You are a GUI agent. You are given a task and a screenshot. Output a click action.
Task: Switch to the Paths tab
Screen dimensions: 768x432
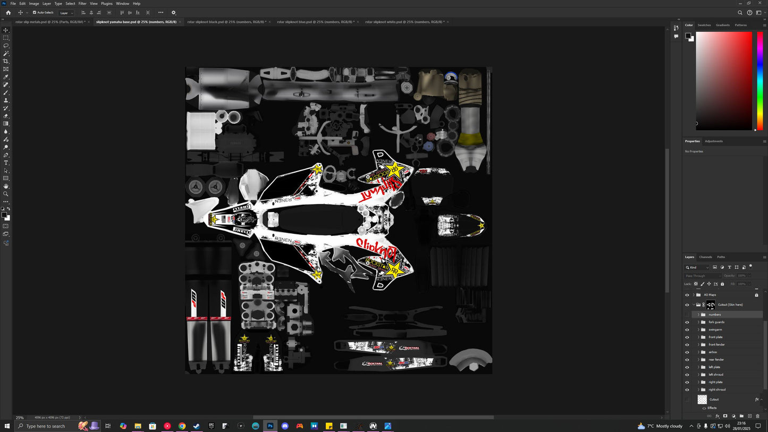(x=721, y=257)
